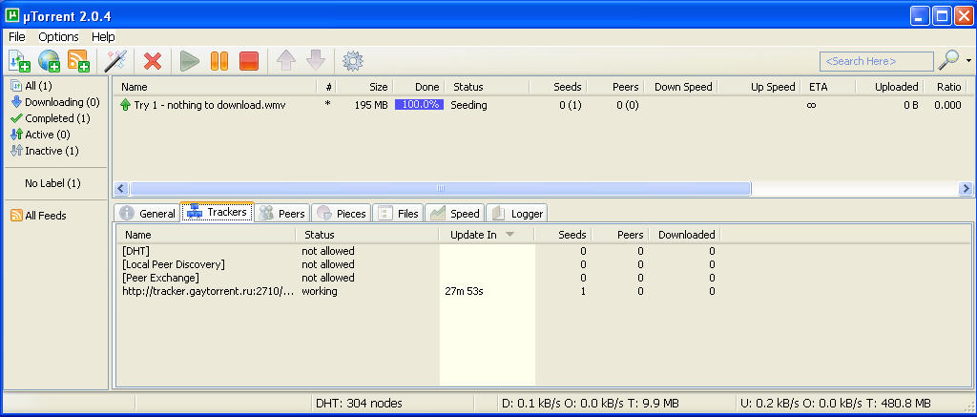Screen dimensions: 977x417
Task: Click the Add Torrent toolbar icon
Action: 19,61
